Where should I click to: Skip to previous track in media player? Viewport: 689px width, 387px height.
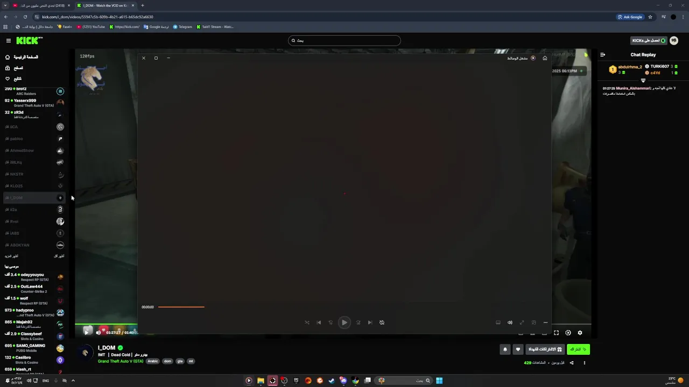point(319,322)
